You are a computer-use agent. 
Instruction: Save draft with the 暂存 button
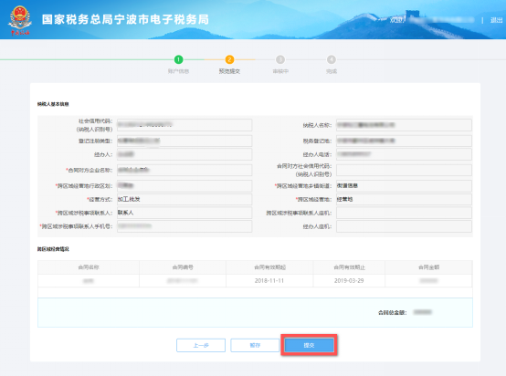pyautogui.click(x=255, y=345)
